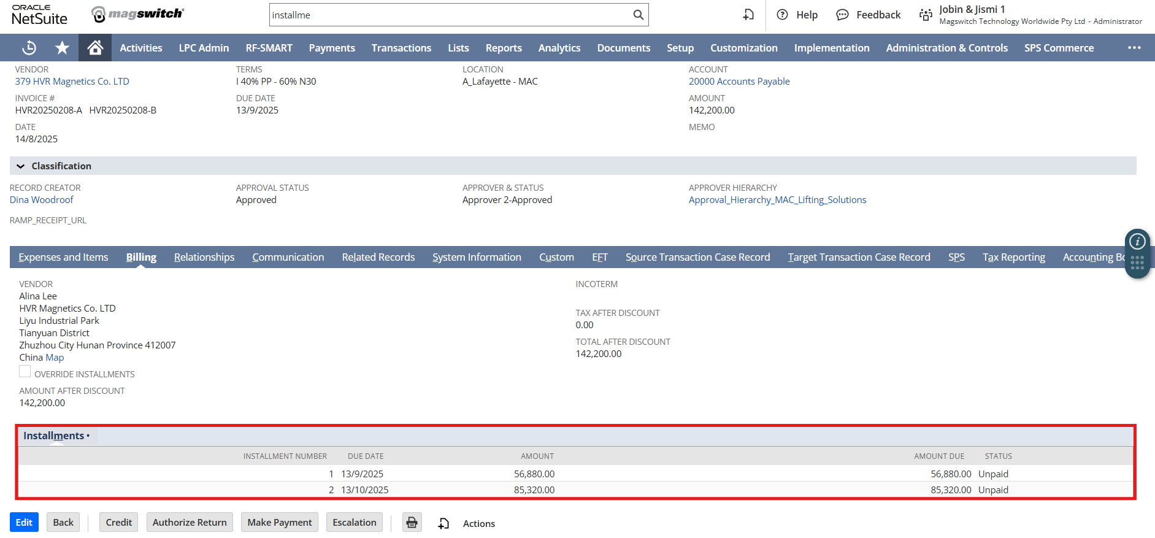Image resolution: width=1155 pixels, height=538 pixels.
Task: Open the Feedback speech bubble icon
Action: [842, 15]
